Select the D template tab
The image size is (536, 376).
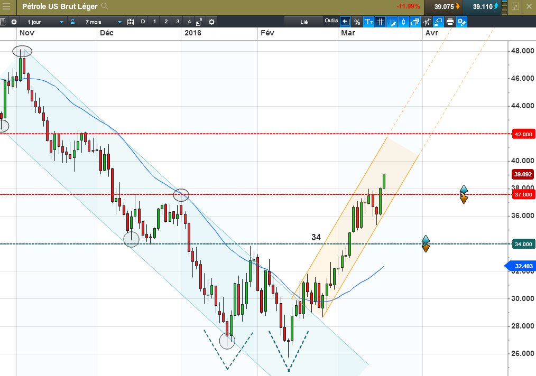point(143,22)
